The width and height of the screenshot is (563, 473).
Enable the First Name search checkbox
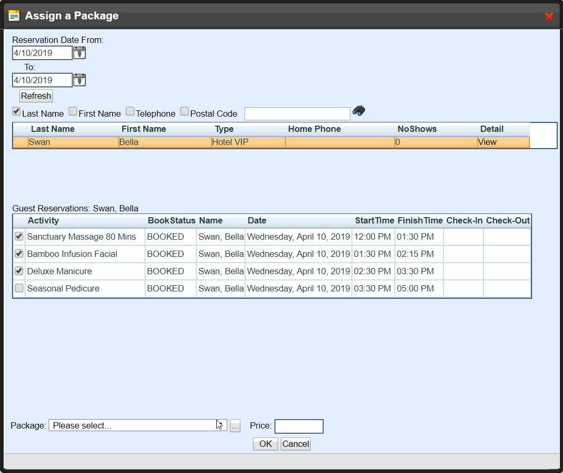point(73,111)
